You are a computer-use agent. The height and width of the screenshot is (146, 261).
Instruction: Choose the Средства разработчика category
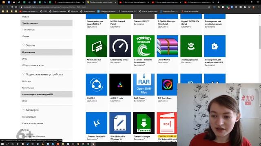[33, 136]
